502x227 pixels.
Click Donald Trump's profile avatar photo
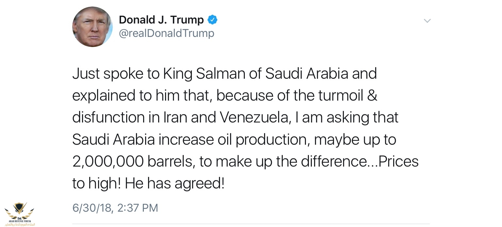pos(92,26)
